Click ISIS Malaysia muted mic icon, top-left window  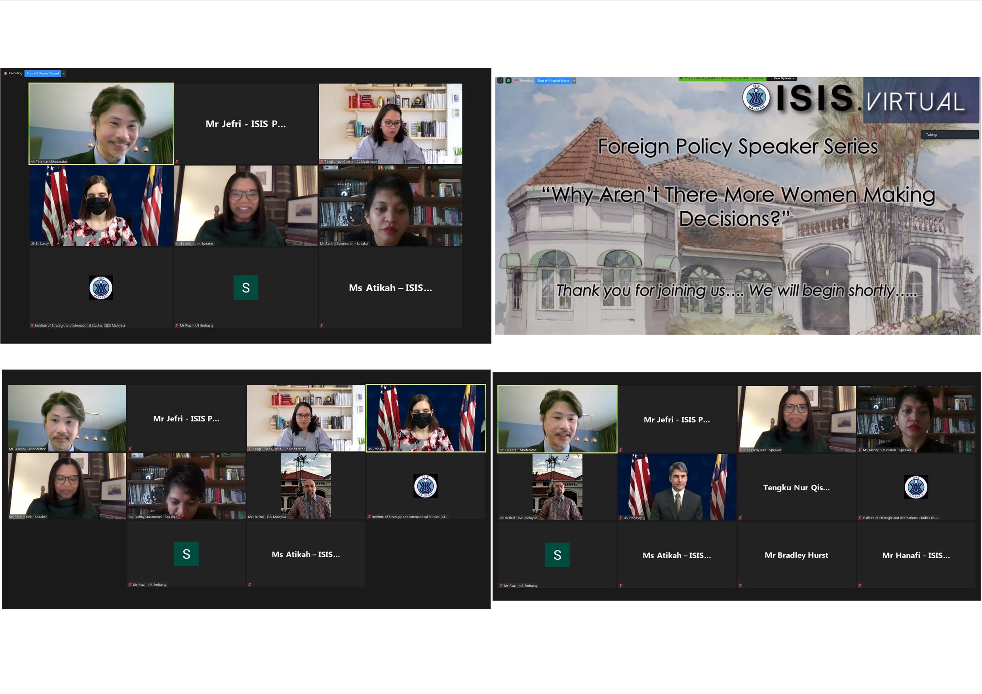coord(32,326)
